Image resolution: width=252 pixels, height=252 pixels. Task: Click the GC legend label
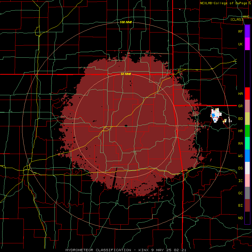coord(240,193)
